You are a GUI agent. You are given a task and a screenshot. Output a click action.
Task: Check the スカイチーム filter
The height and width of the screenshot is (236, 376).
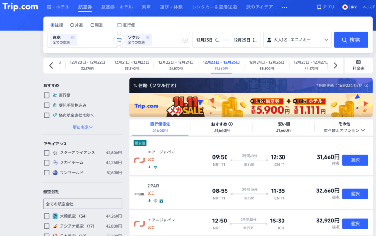tap(47, 163)
